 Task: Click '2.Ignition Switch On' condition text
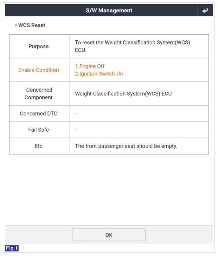(99, 74)
